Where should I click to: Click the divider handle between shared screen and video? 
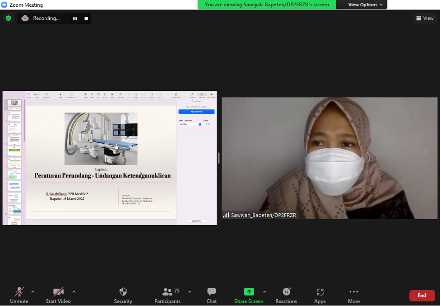coord(219,158)
